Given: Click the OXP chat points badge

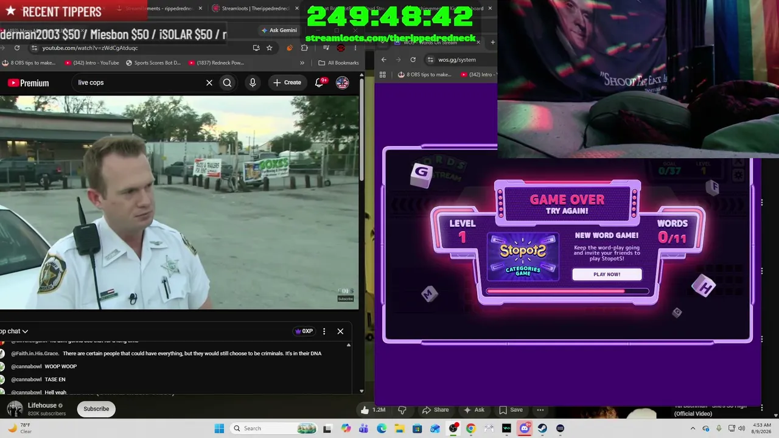Looking at the screenshot, I should tap(304, 332).
